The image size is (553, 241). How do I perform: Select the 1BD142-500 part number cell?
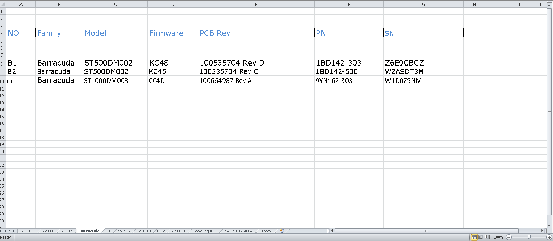[349, 71]
